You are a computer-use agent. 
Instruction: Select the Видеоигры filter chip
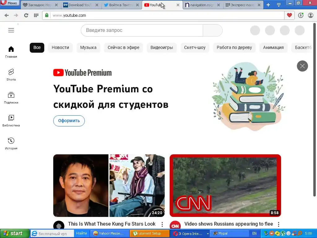pyautogui.click(x=162, y=47)
